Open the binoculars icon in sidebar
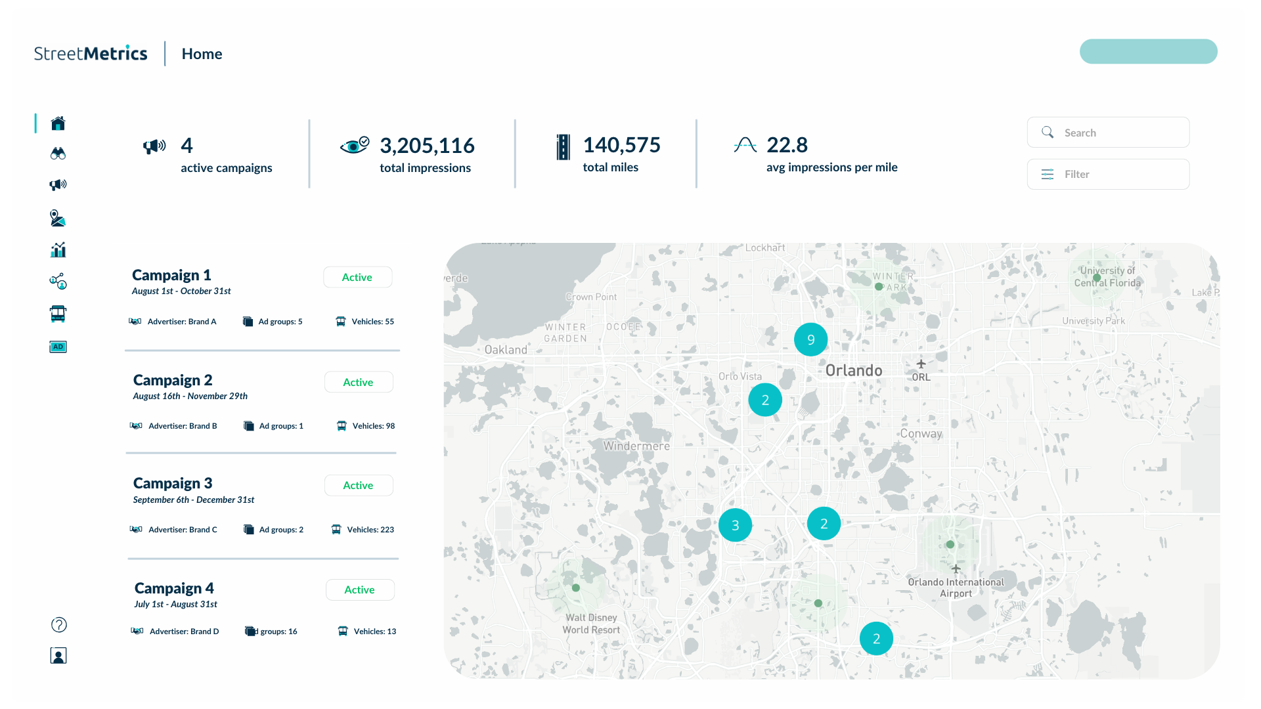Screen dimensions: 1261x709 pos(58,154)
